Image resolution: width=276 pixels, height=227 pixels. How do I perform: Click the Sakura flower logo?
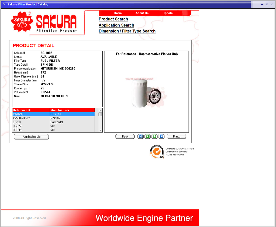[22, 22]
